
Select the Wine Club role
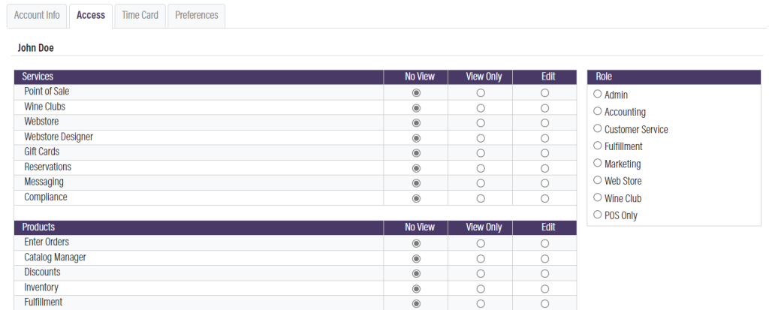click(x=598, y=198)
